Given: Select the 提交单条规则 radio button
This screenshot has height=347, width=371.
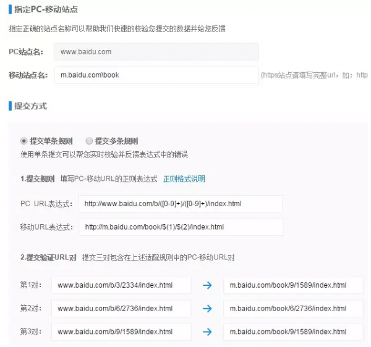Looking at the screenshot, I should pos(23,141).
